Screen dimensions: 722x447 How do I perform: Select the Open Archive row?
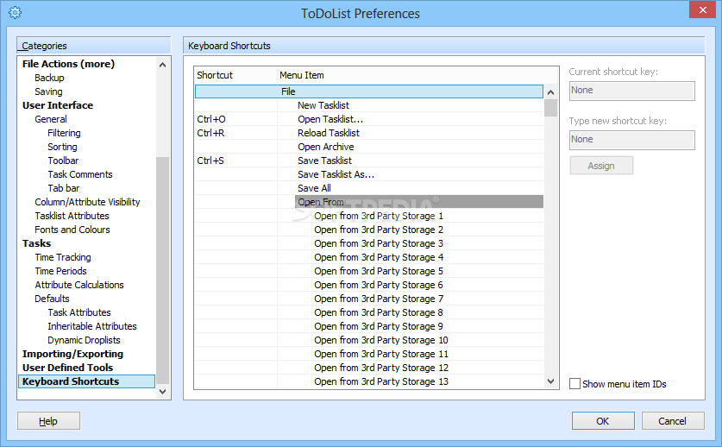[369, 147]
